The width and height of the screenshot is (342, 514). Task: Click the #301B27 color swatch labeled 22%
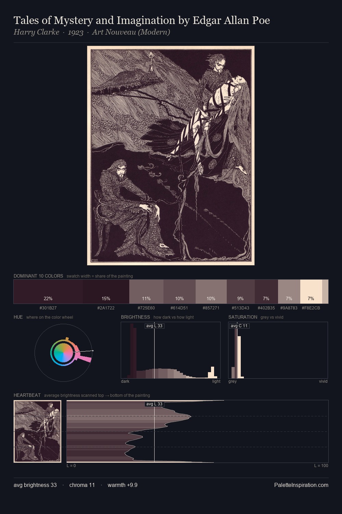coord(48,292)
